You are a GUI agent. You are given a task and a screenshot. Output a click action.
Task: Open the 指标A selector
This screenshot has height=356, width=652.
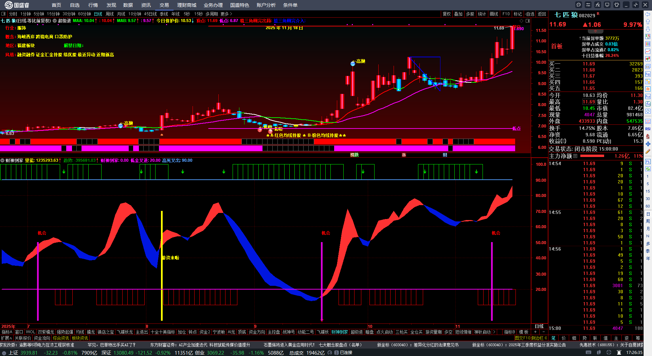pyautogui.click(x=7, y=332)
